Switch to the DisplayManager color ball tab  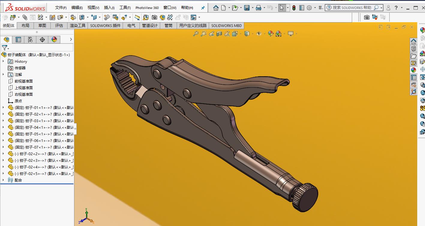coord(54,40)
